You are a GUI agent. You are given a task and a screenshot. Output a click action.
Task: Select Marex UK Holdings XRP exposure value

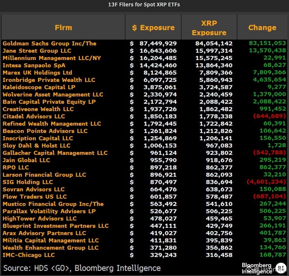216,73
